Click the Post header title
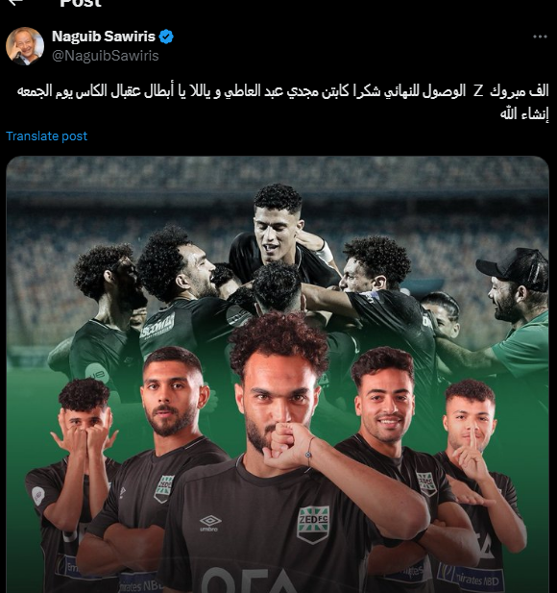This screenshot has width=557, height=593. tap(81, 3)
